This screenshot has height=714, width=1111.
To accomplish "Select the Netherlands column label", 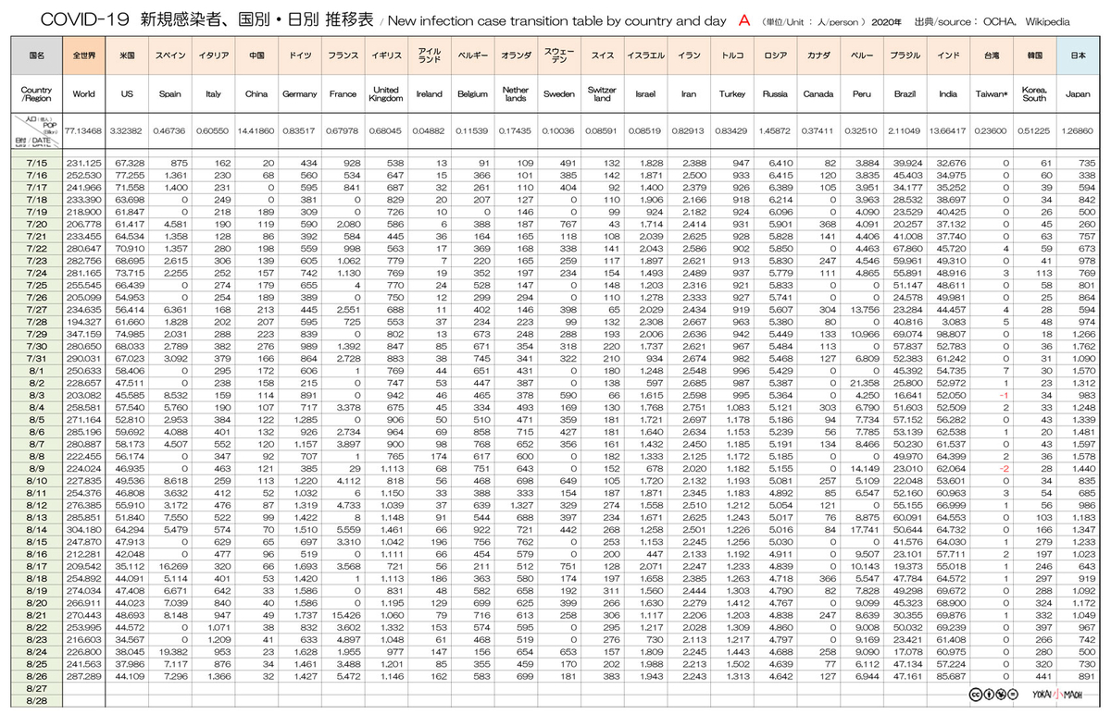I will pos(516,93).
